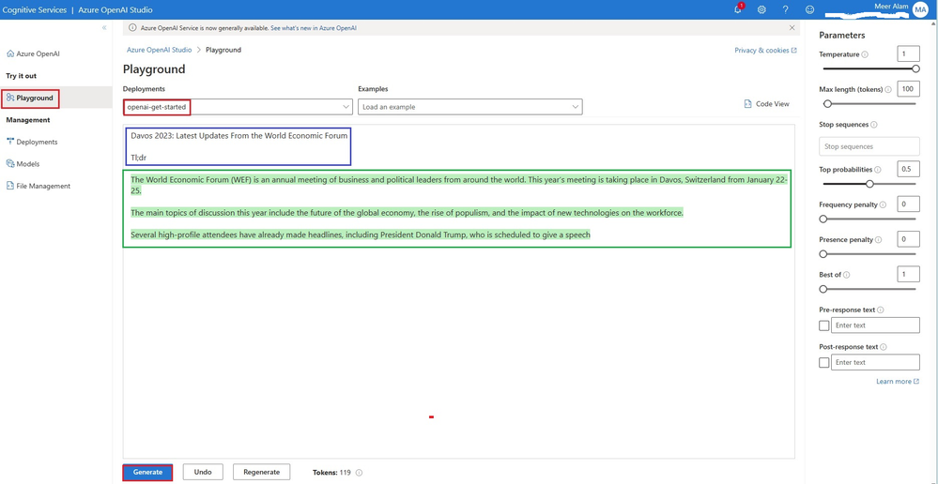The height and width of the screenshot is (484, 938).
Task: Expand the Load an example dropdown
Action: click(x=470, y=107)
